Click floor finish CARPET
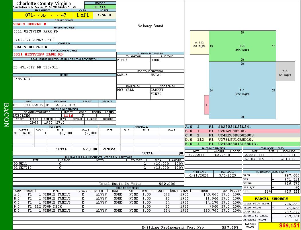Screen dimensions: 301x230 (157, 90)
